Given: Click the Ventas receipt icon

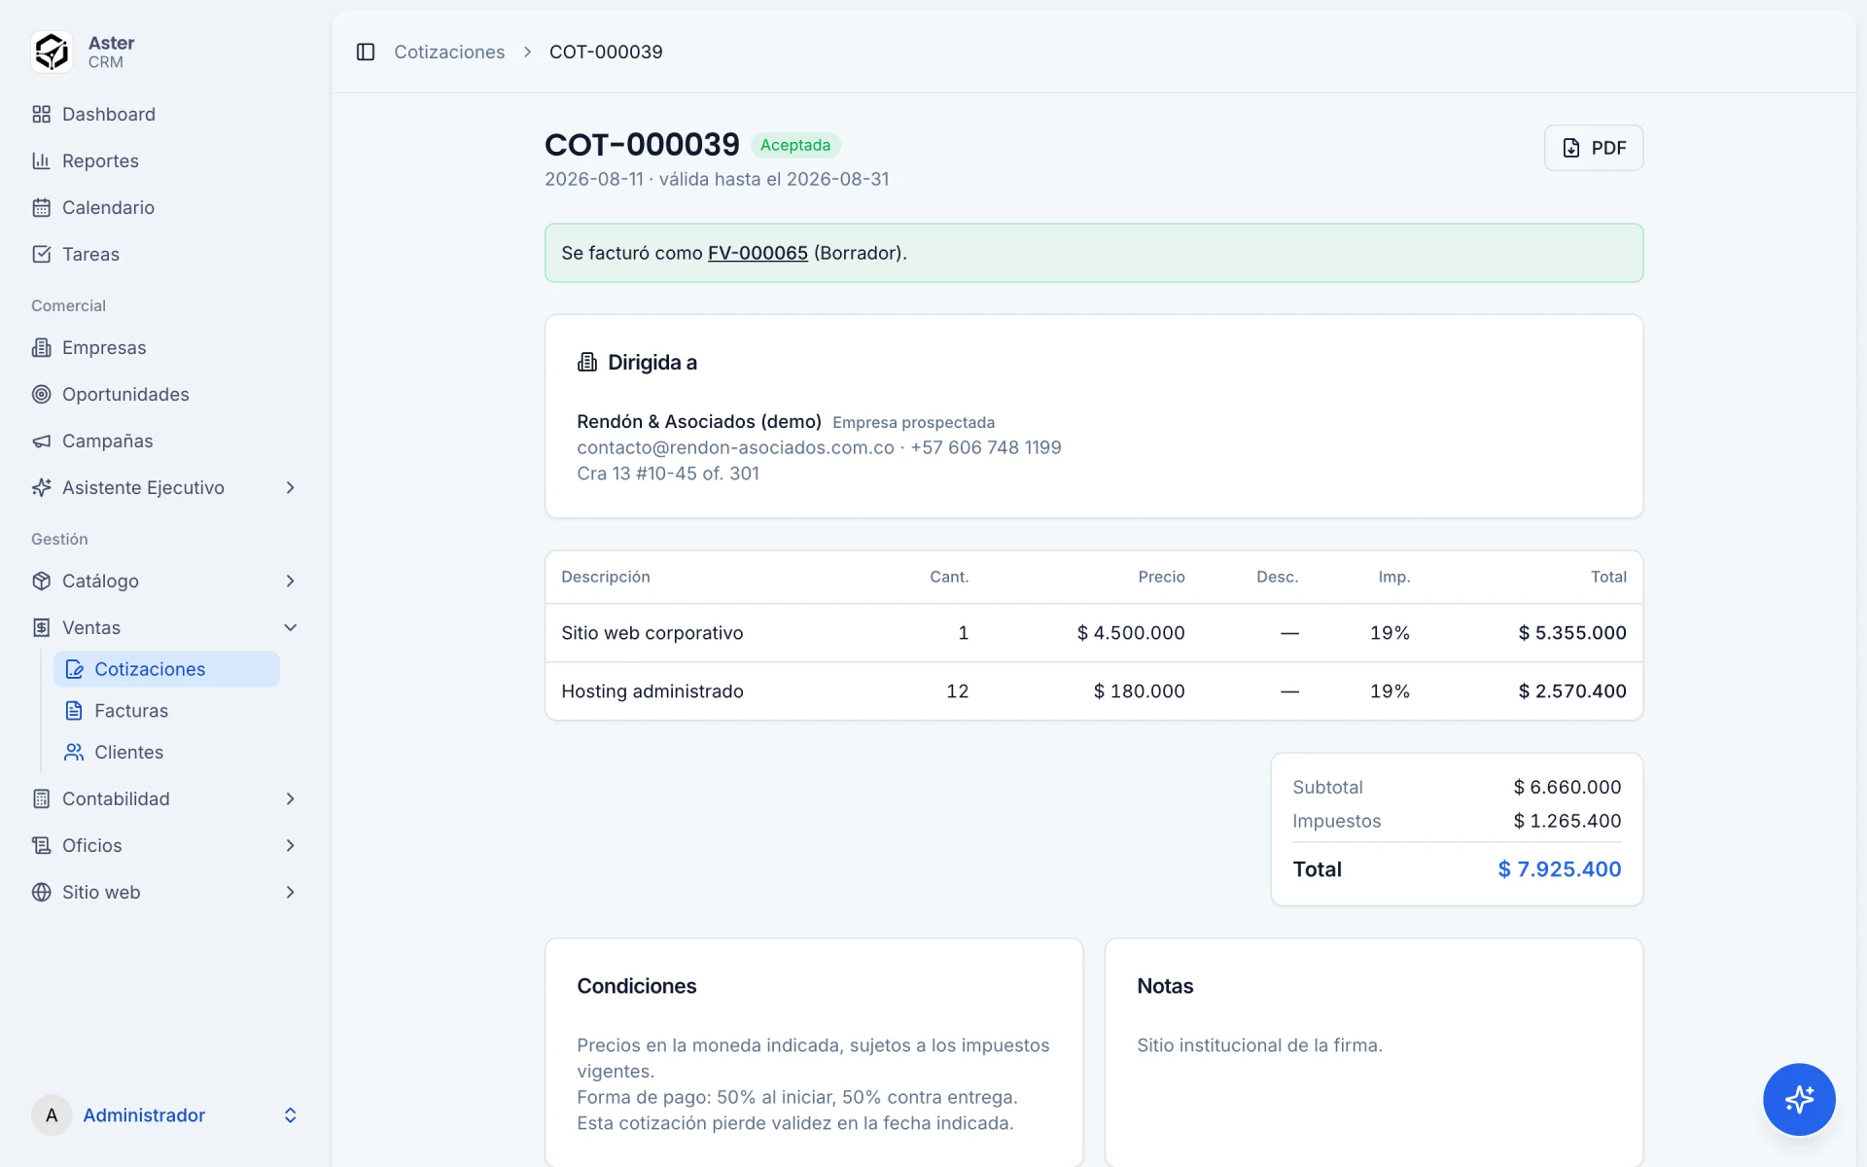Looking at the screenshot, I should [41, 627].
